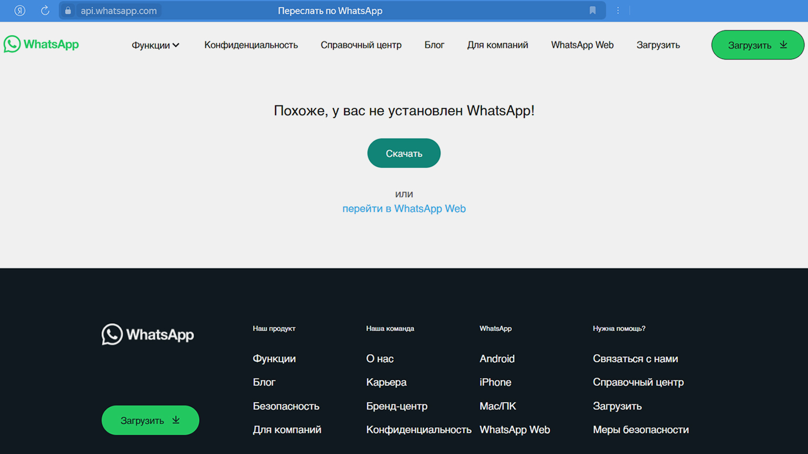This screenshot has height=454, width=808.
Task: Expand the Функции dropdown menu
Action: [x=155, y=45]
